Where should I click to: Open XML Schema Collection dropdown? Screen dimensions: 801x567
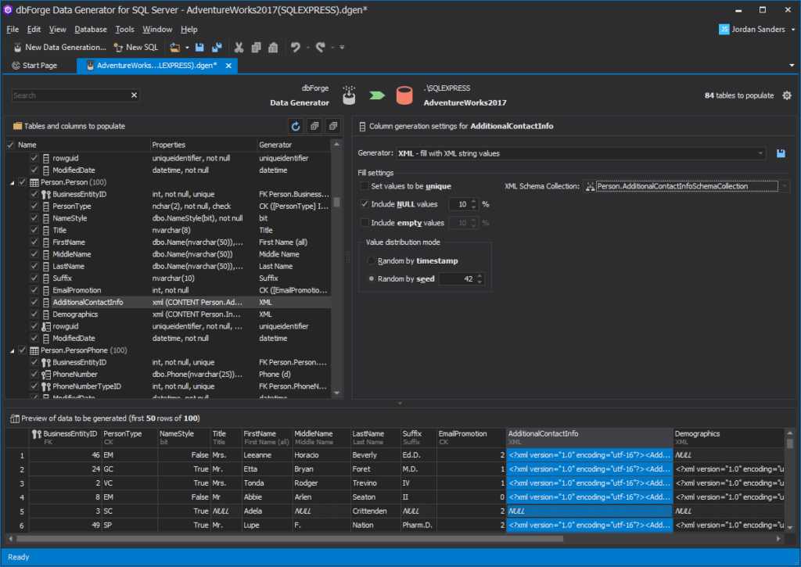(x=785, y=186)
